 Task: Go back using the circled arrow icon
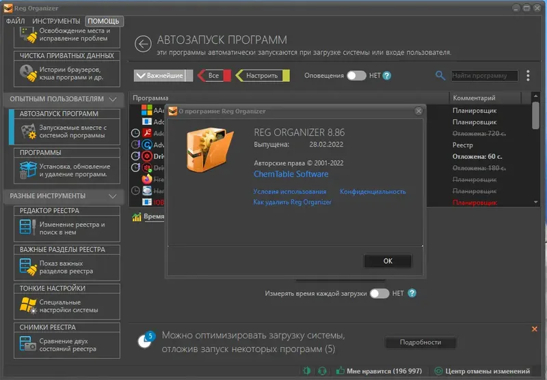point(143,44)
